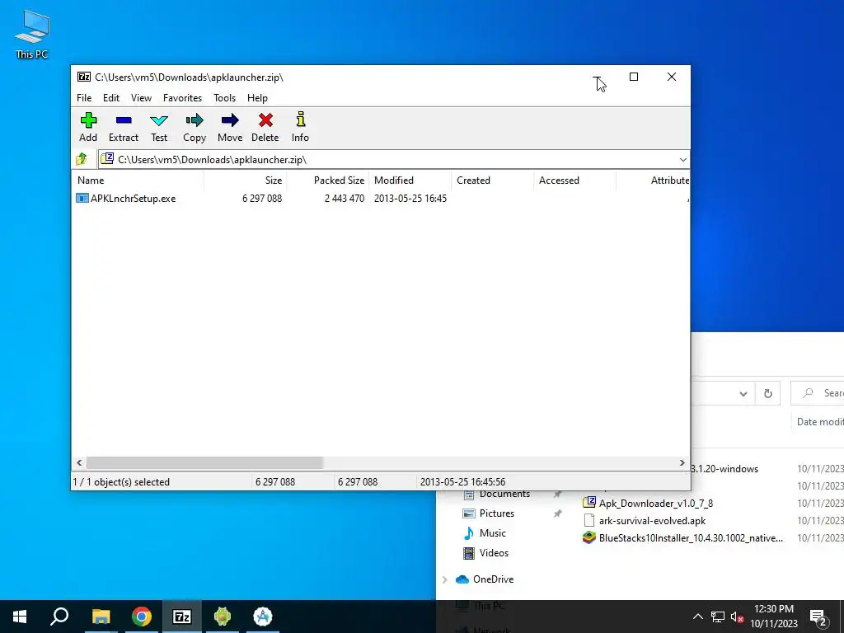Viewport: 844px width, 633px height.
Task: Open the network tray icon
Action: [x=718, y=617]
